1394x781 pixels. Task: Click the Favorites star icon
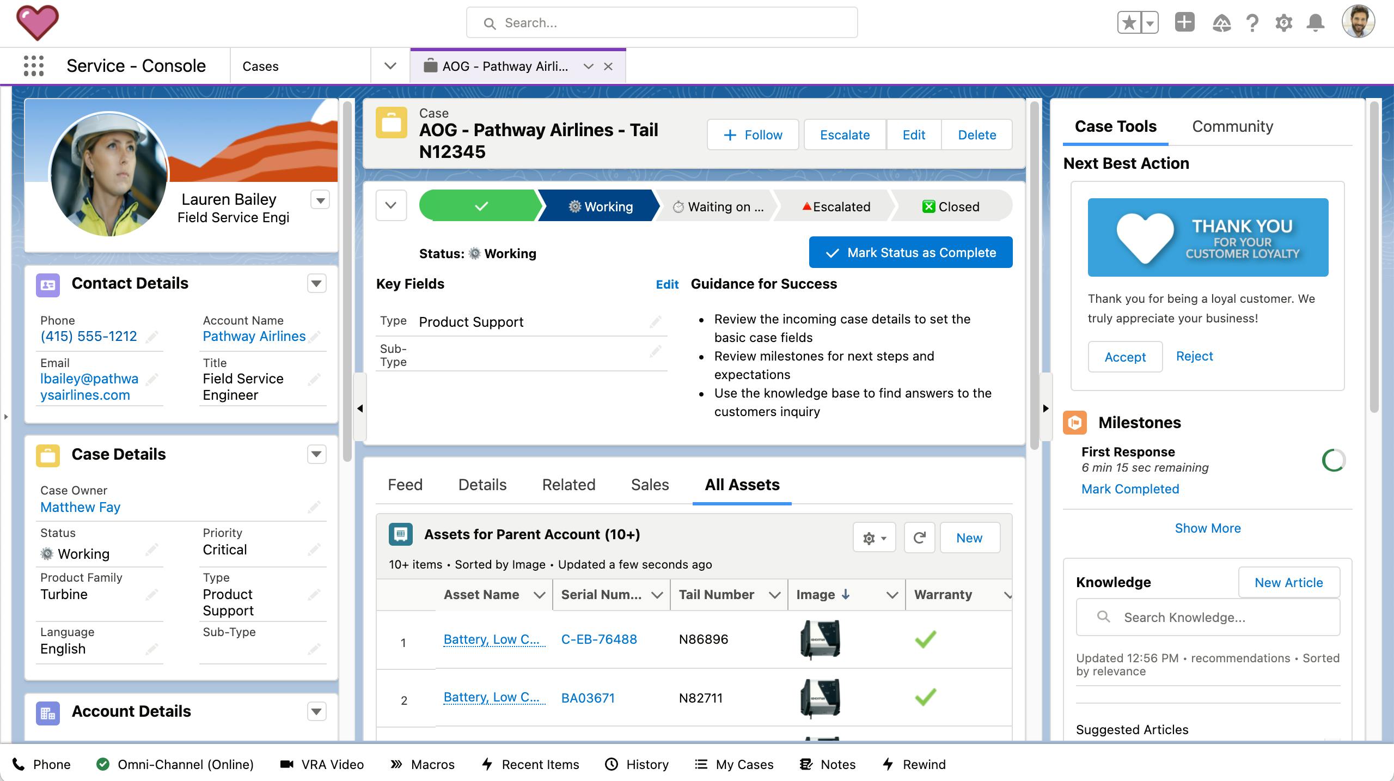click(1129, 23)
